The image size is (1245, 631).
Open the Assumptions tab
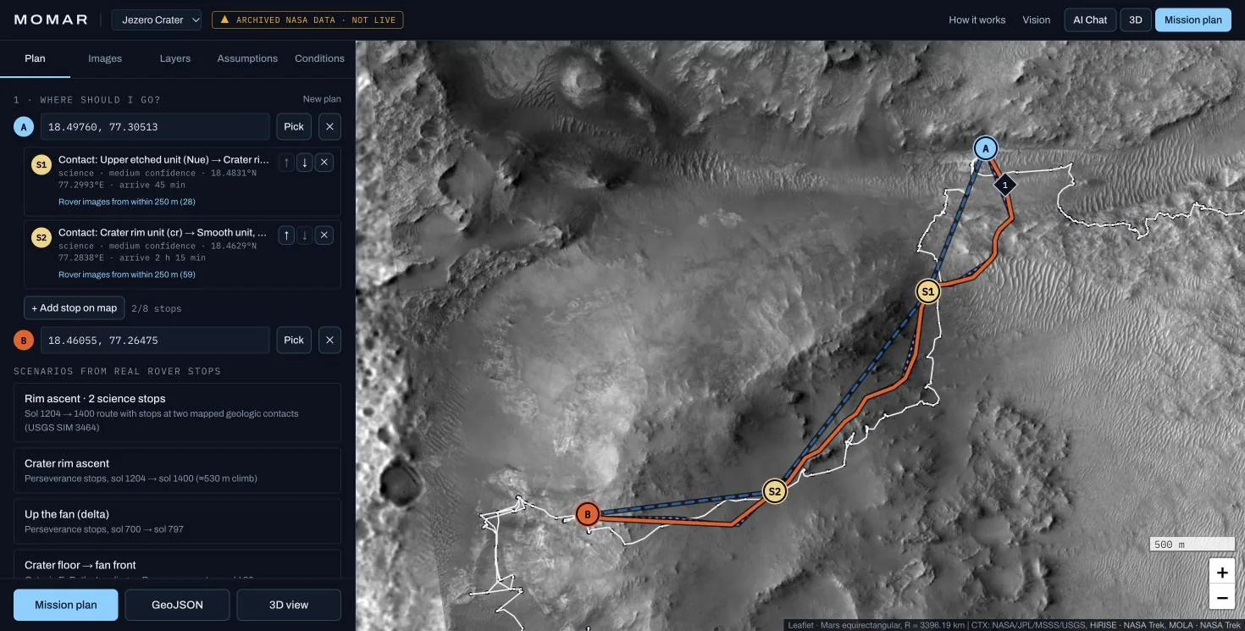(x=247, y=58)
